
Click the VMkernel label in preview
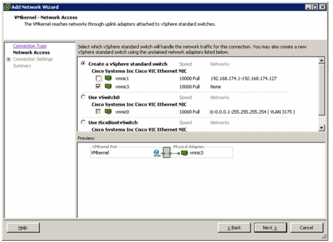[x=100, y=153]
